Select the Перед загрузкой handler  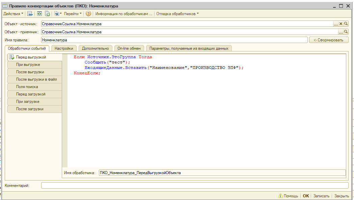(x=35, y=94)
